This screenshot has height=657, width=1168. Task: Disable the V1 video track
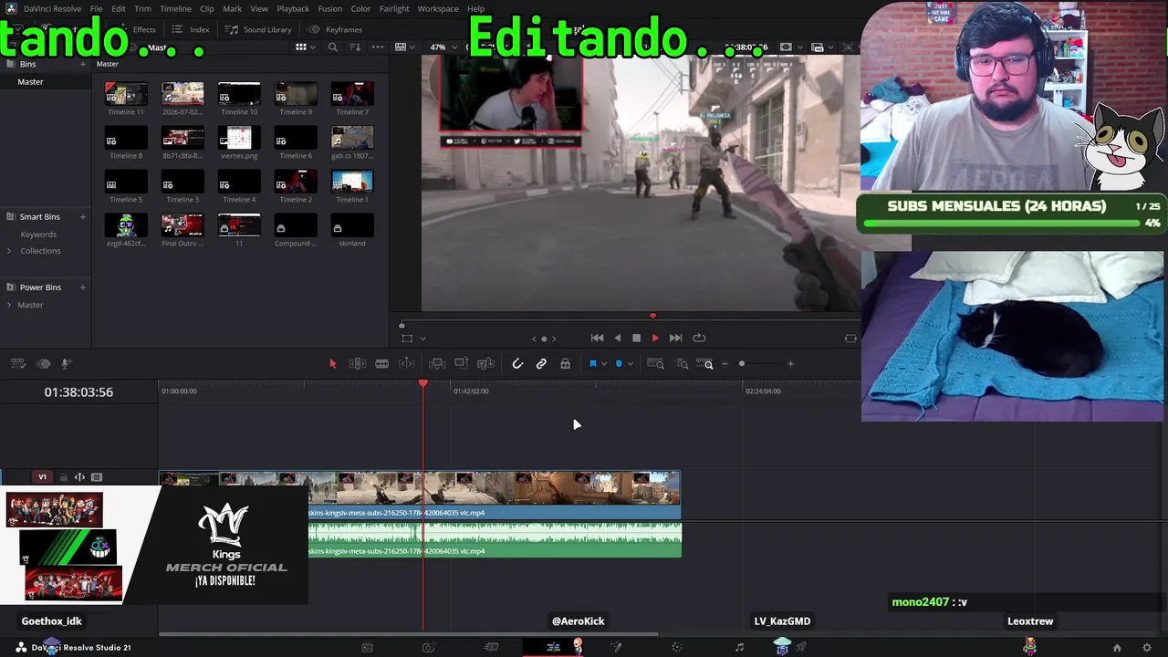point(96,477)
